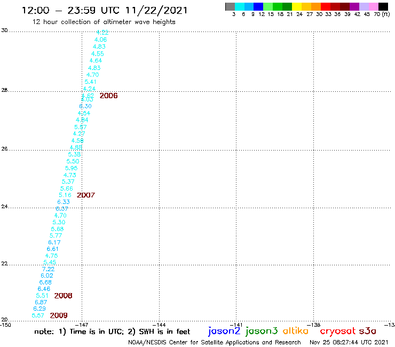Click the wave height value "4.27"
Viewport: 395px width, 347px height.
pos(79,133)
